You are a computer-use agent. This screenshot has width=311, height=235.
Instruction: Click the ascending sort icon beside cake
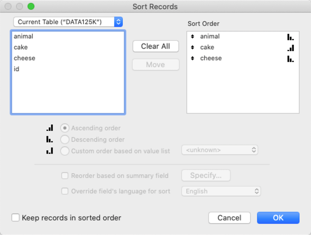[x=290, y=47]
